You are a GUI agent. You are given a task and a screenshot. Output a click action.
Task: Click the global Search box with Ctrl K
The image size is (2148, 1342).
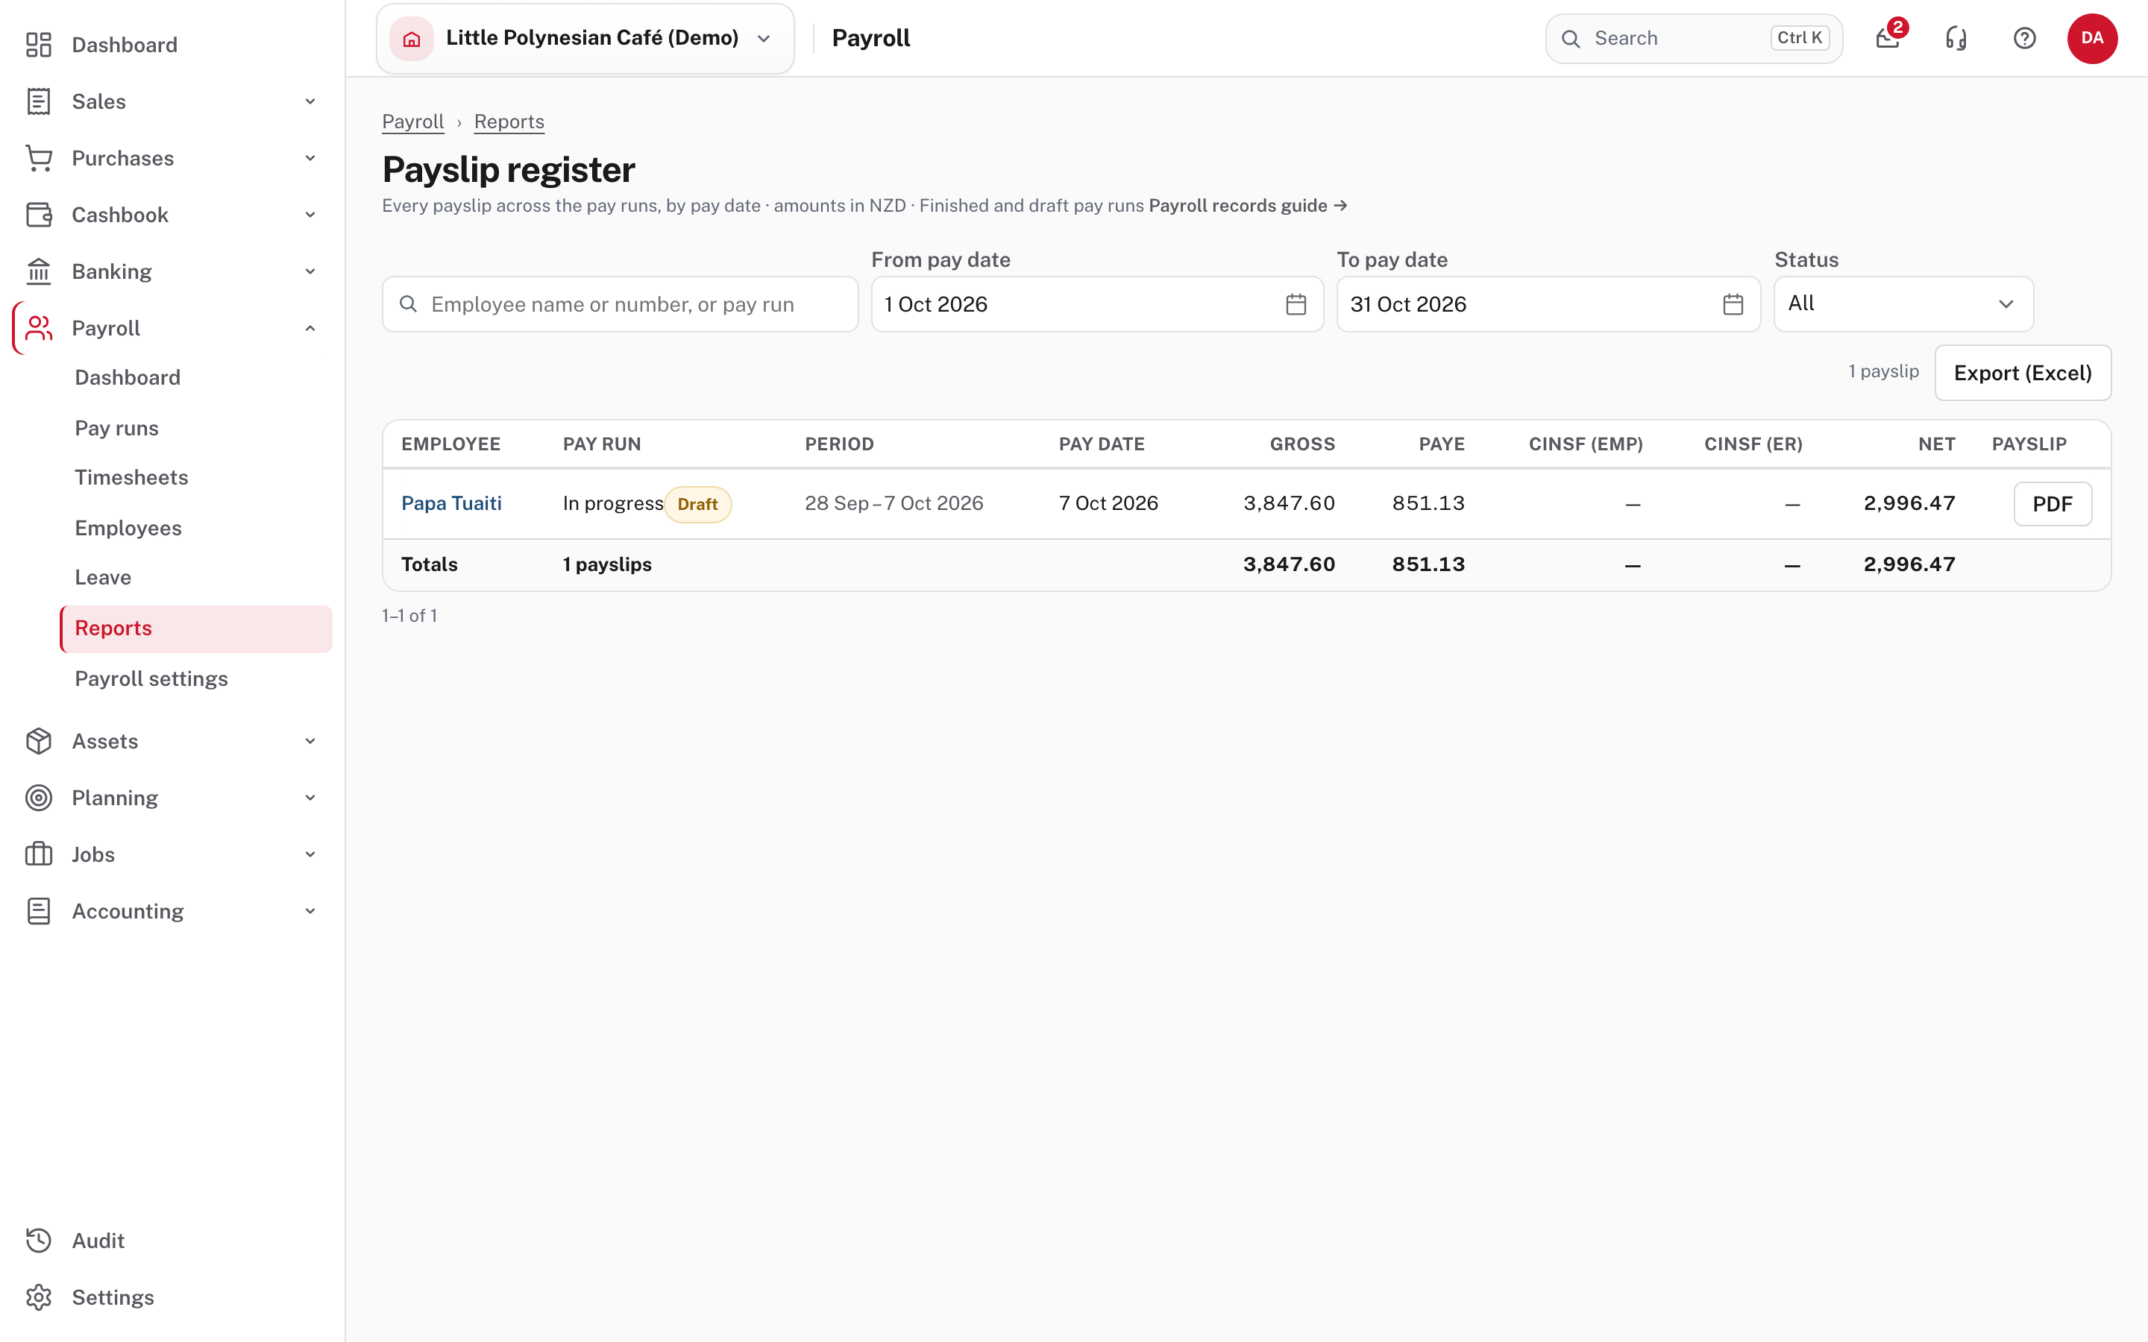1694,38
